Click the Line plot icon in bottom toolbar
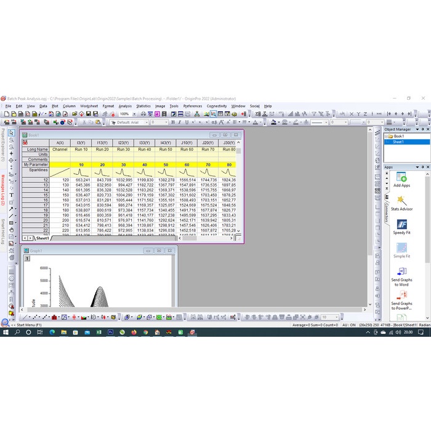431x431 pixels. coord(25,317)
